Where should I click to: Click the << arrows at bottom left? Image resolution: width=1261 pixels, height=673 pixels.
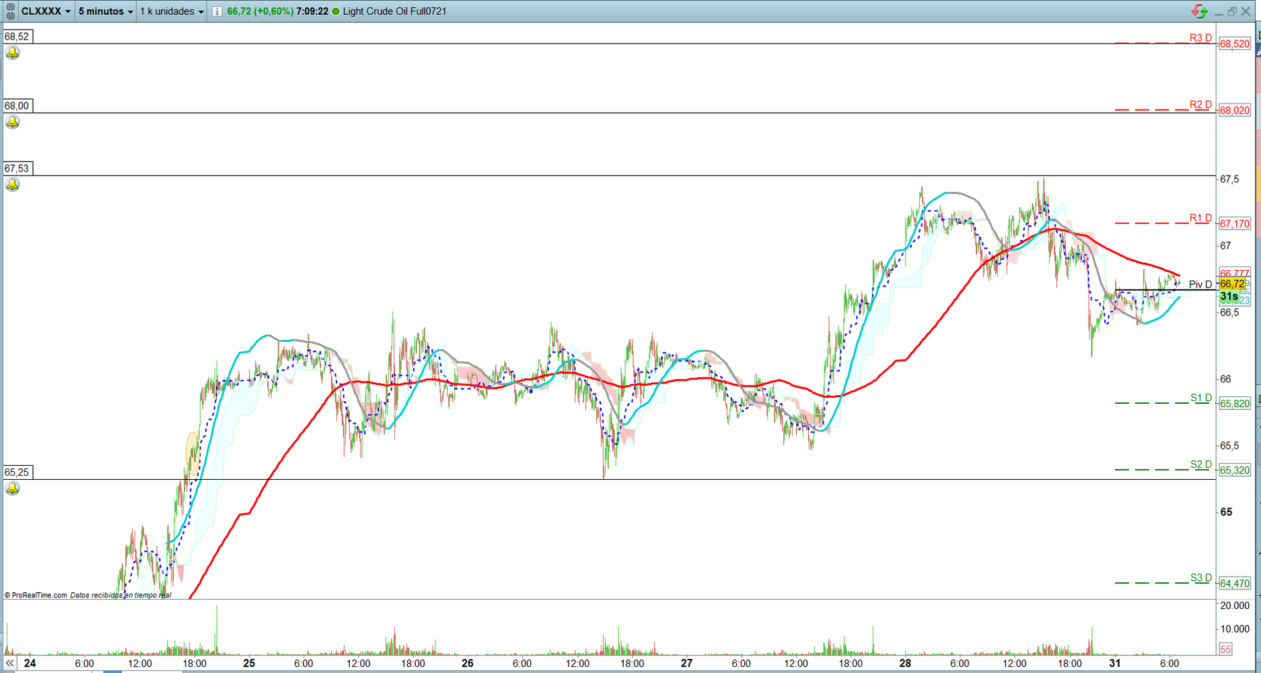point(9,663)
